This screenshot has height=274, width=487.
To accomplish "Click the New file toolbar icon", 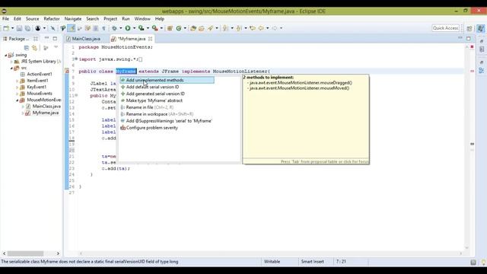I will pos(6,28).
